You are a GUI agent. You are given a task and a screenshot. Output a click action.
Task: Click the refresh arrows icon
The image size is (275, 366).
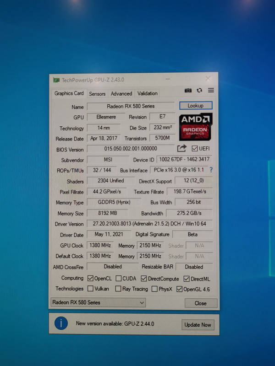pos(199,90)
